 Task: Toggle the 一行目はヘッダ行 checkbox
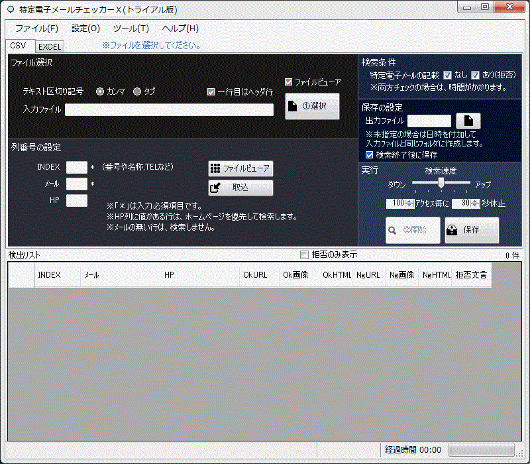tap(211, 92)
